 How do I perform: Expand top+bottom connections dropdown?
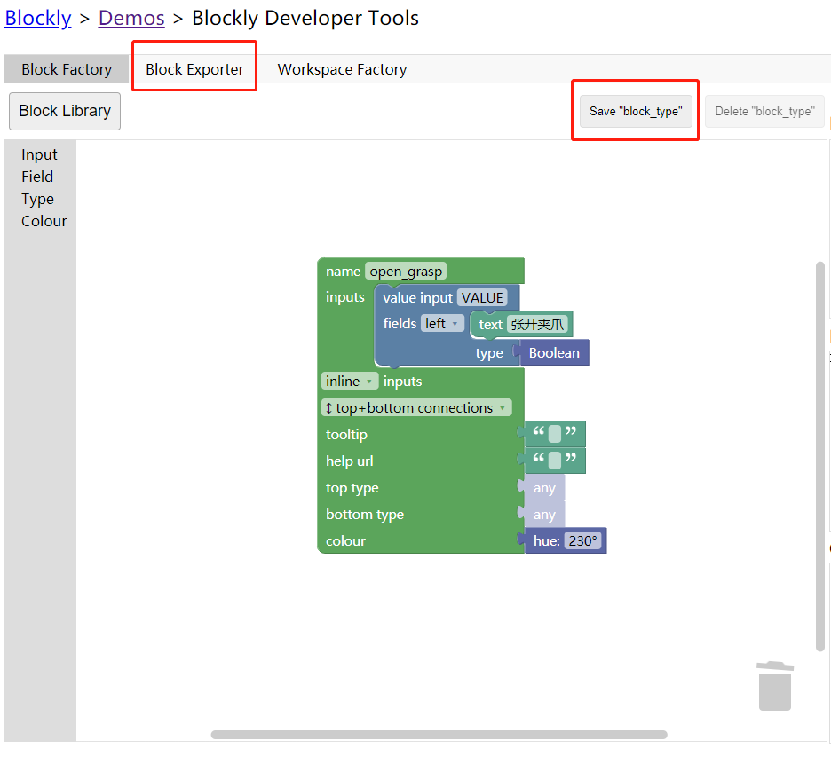(x=416, y=408)
